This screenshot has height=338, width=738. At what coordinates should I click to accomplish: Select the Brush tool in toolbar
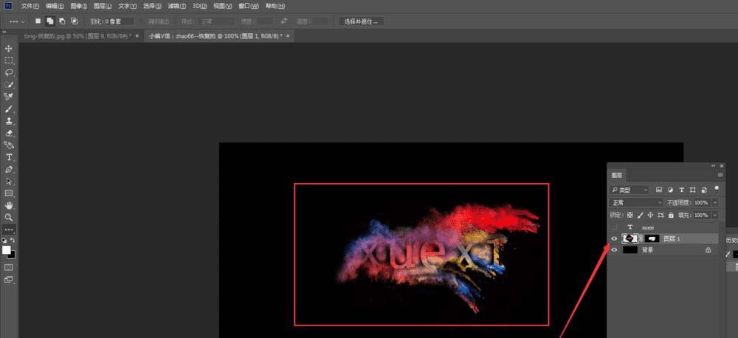tap(9, 108)
